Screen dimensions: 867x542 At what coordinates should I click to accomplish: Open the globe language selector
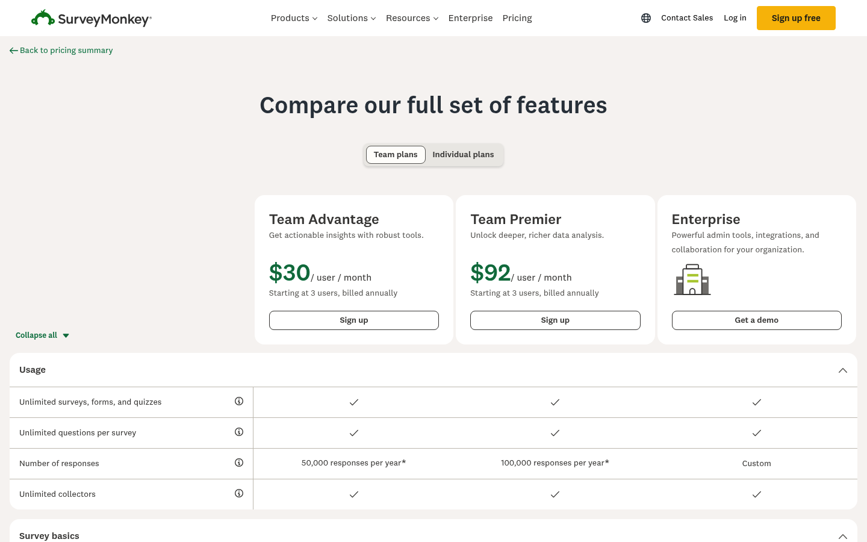click(646, 18)
